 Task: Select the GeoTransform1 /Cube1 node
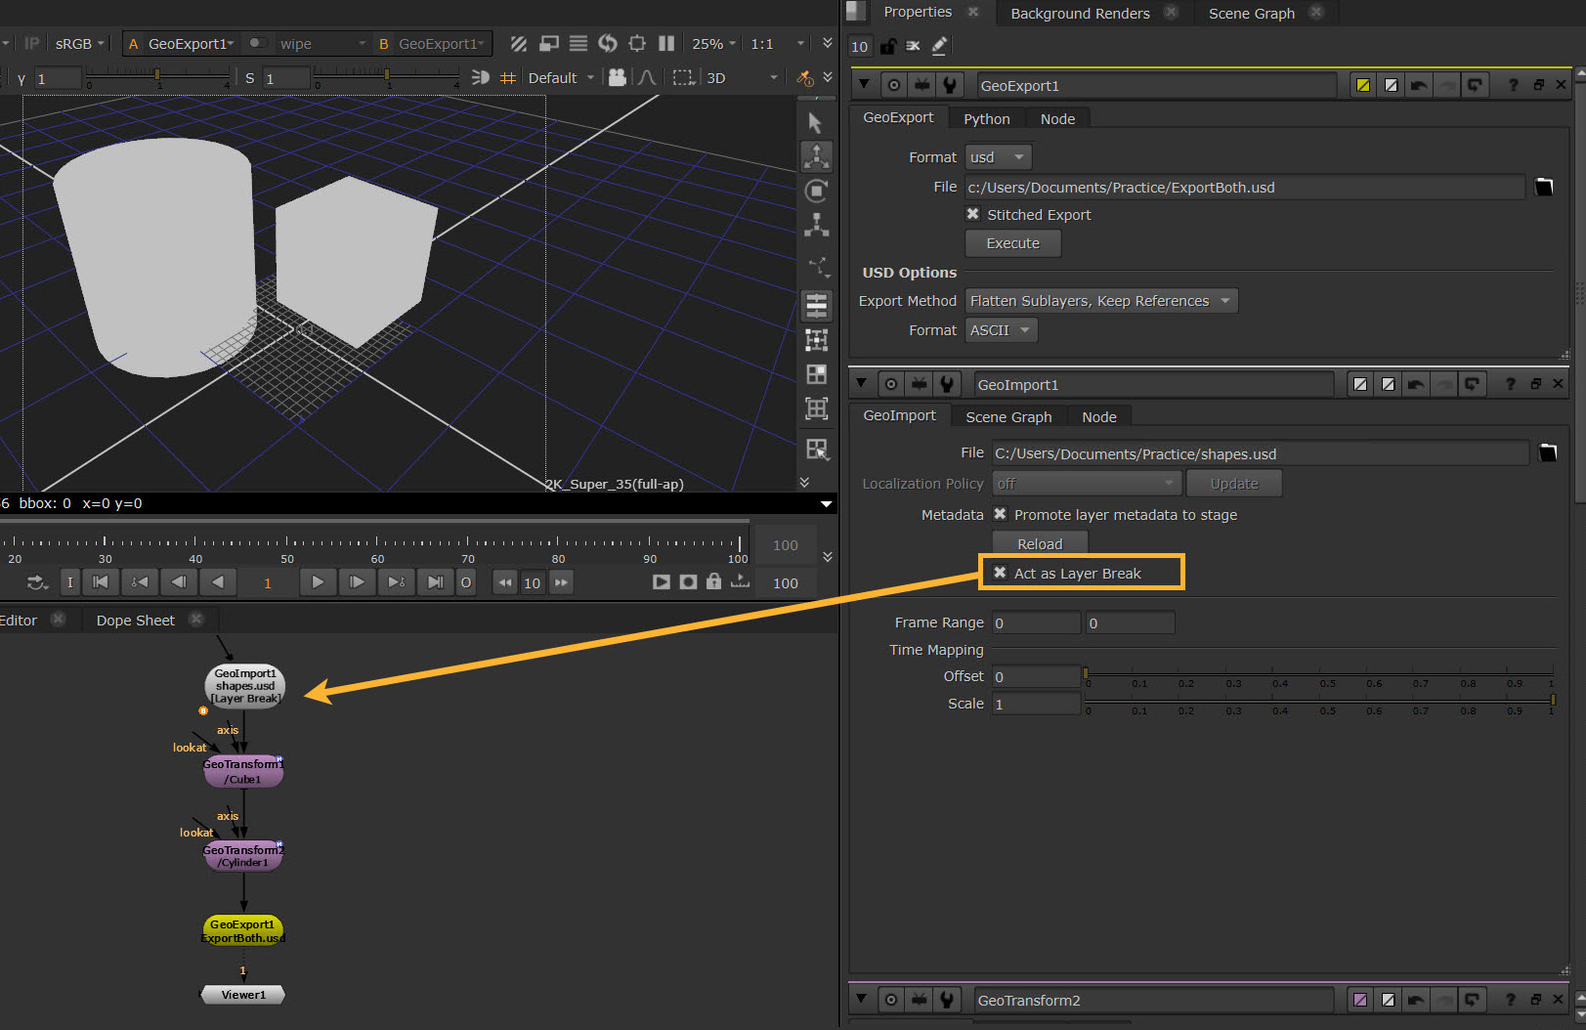click(x=242, y=771)
